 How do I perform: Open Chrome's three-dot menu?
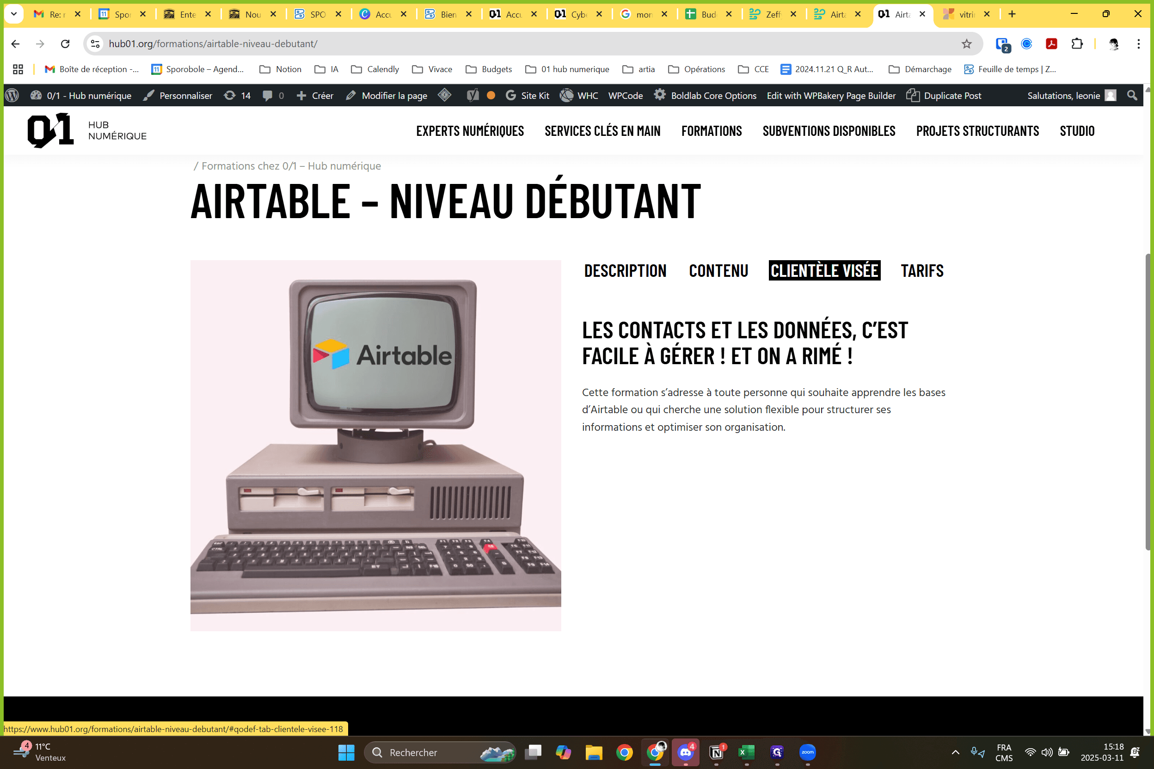(1139, 43)
